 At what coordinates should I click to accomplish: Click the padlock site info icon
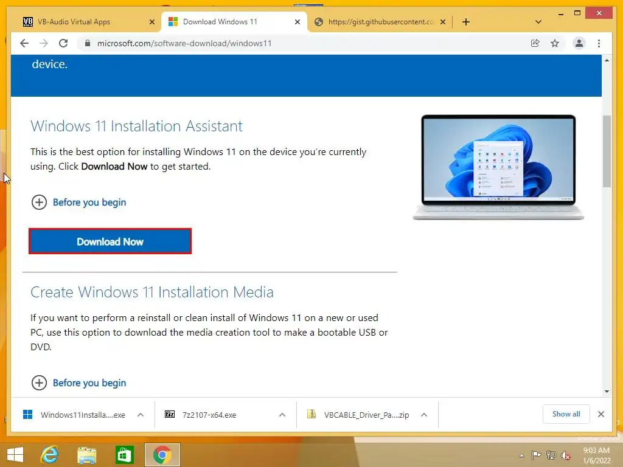tap(88, 43)
